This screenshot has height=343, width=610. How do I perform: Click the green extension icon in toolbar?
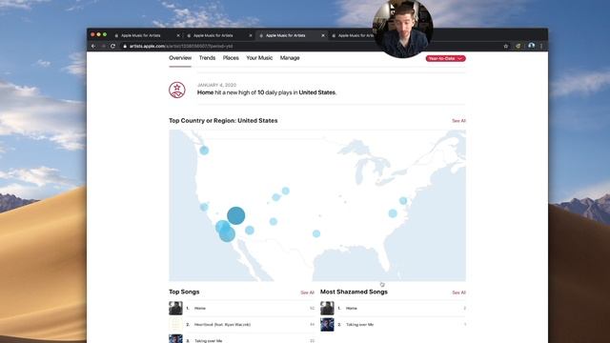coord(518,46)
